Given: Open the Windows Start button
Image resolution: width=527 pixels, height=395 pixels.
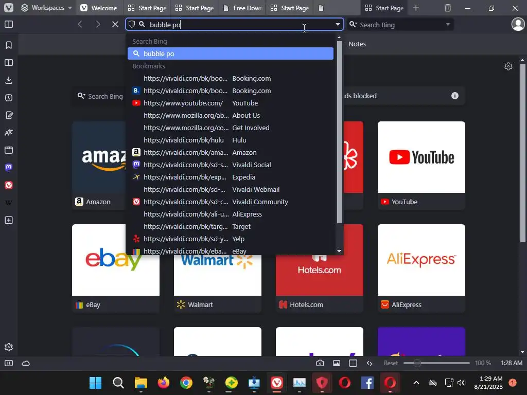Looking at the screenshot, I should click(95, 383).
